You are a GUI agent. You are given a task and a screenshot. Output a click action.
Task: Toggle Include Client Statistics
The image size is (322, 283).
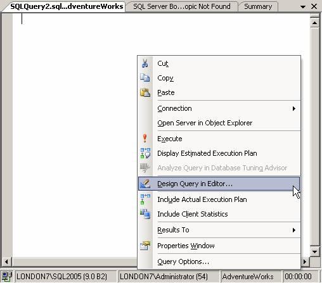[219, 214]
